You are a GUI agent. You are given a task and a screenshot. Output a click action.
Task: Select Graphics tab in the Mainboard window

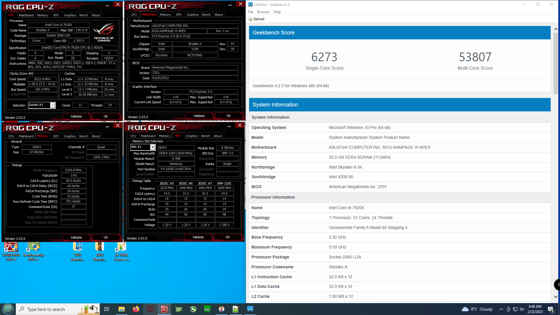pyautogui.click(x=192, y=15)
